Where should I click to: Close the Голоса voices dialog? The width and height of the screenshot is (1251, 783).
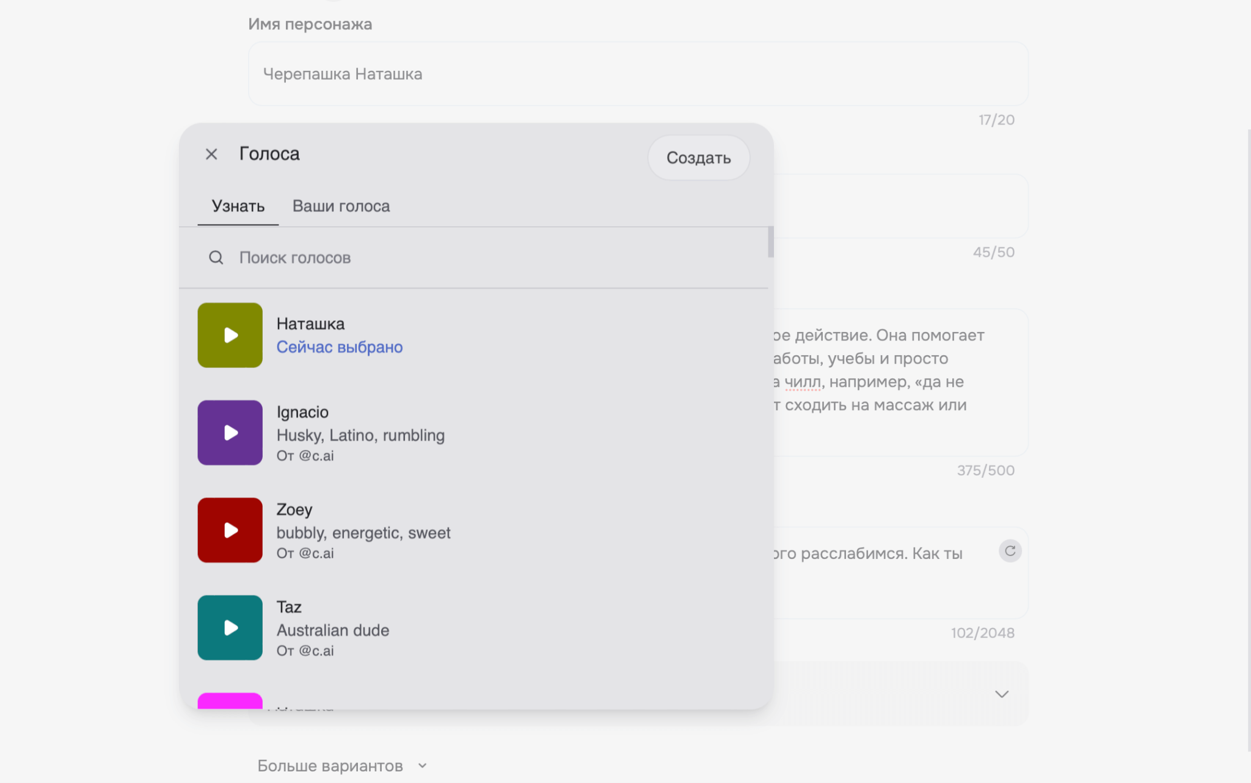tap(211, 154)
